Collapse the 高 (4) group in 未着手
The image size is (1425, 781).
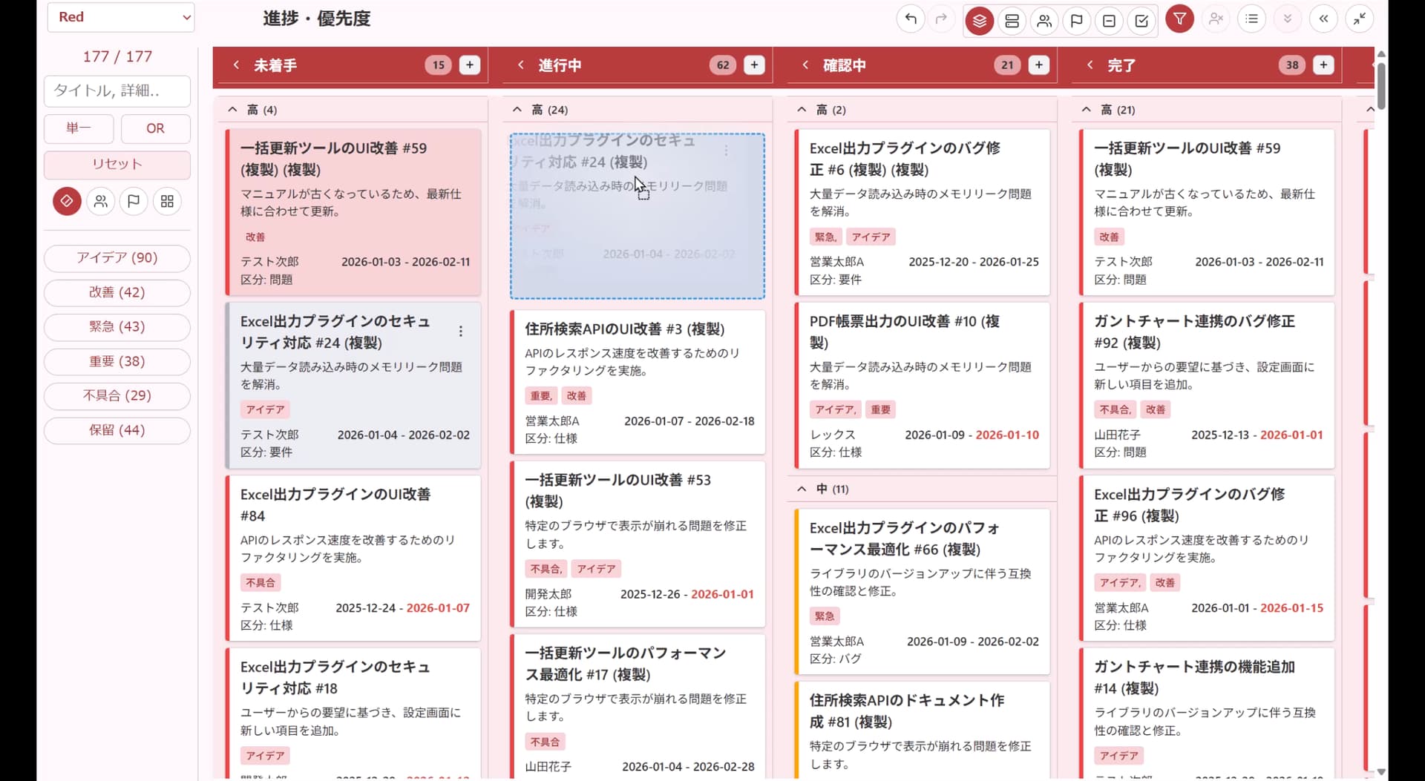coord(232,110)
